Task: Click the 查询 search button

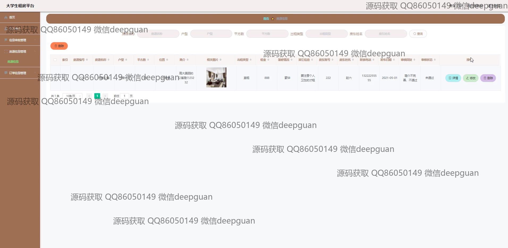Action: [418, 34]
